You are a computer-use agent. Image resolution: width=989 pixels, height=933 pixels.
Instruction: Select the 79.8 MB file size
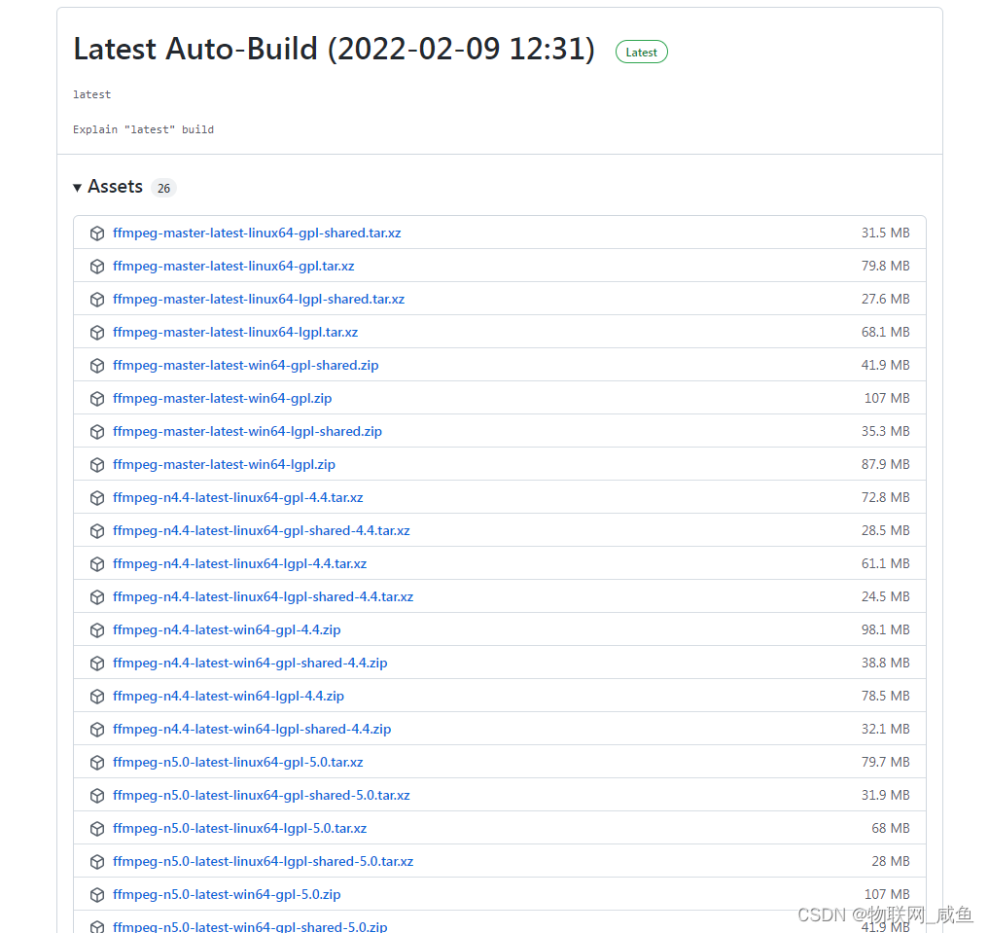point(886,266)
